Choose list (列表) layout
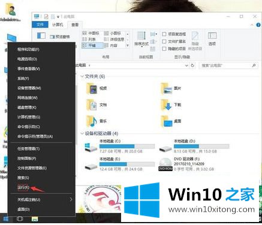This screenshot has width=262, height=225. 89,39
